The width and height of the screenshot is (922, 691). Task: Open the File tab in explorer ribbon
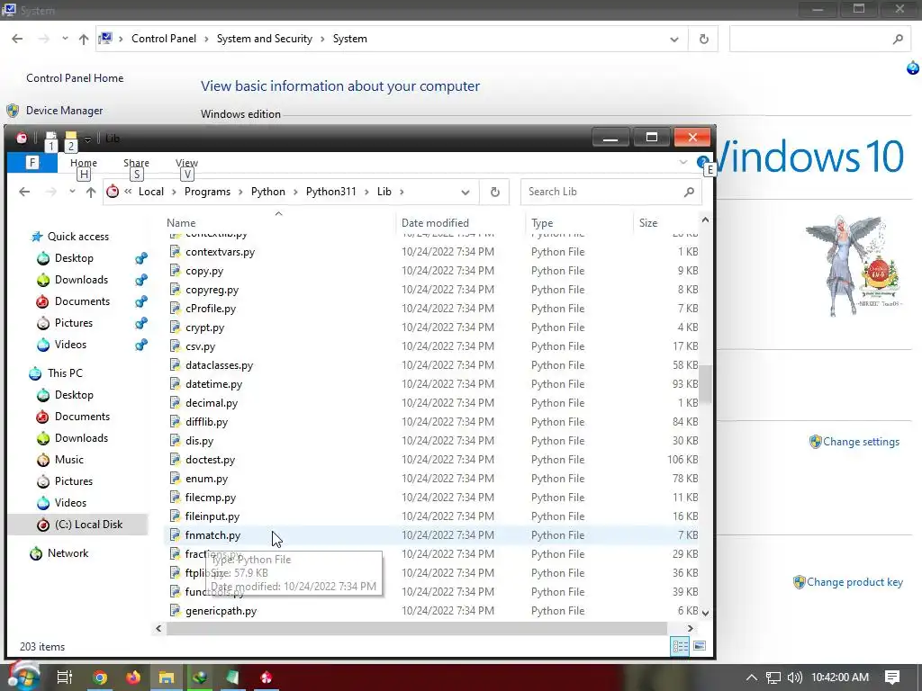coord(32,163)
